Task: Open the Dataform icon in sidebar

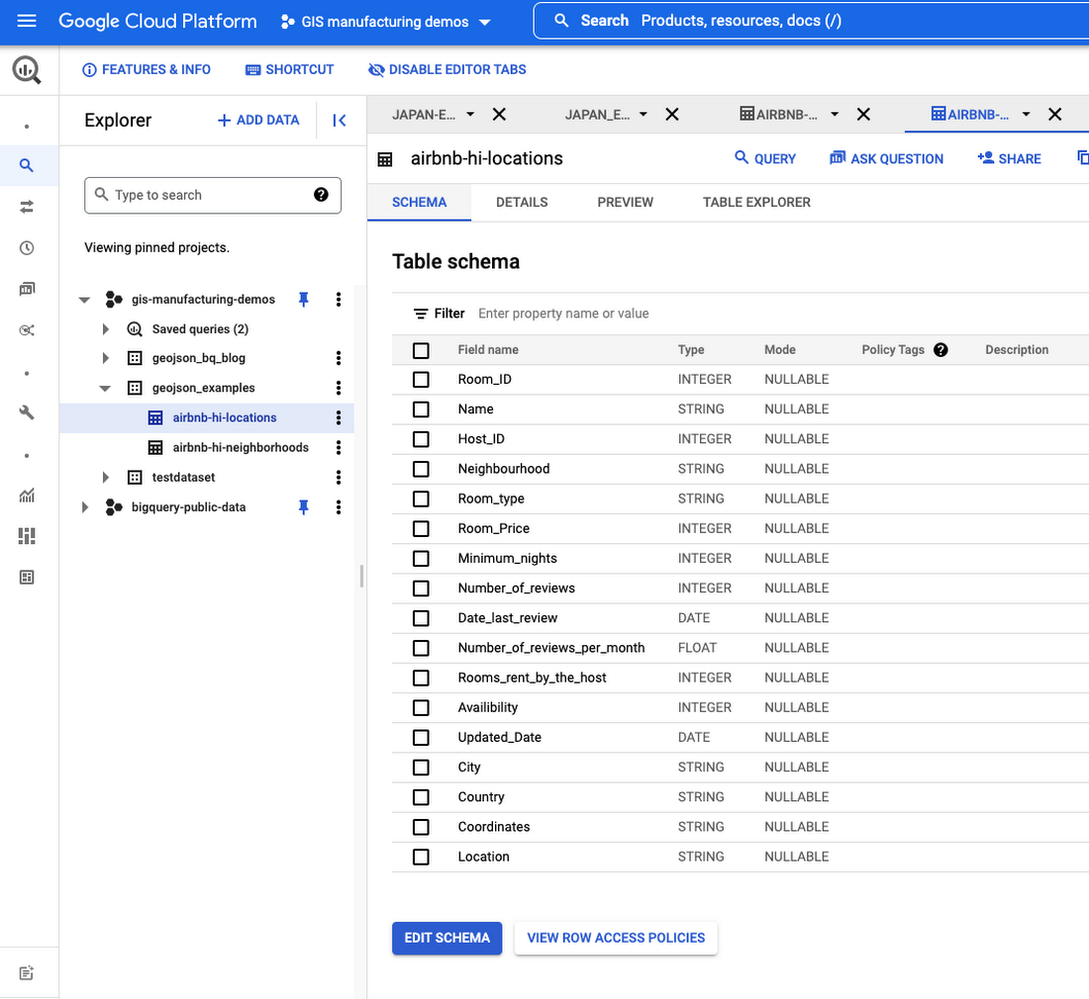Action: pos(27,330)
